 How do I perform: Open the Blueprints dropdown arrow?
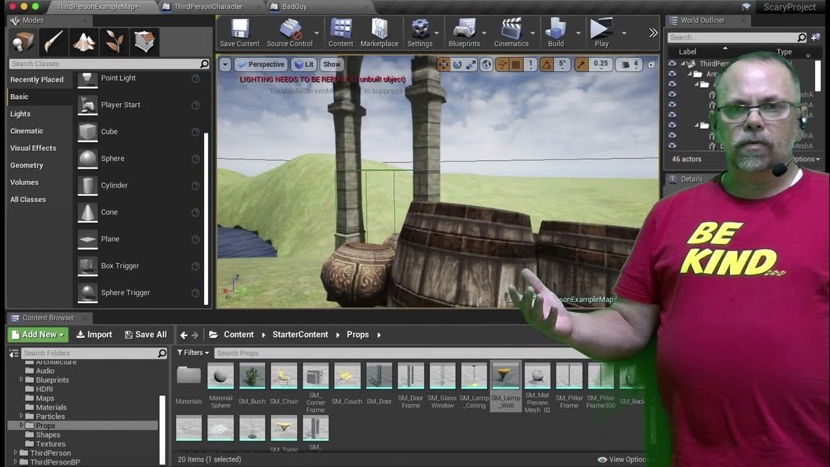click(x=484, y=32)
